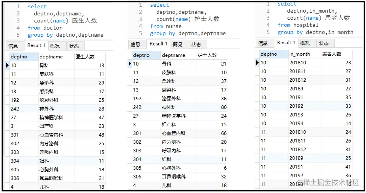Switch to Result 1 tab under the doctor query
Screen dimensions: 366x193
36,45
